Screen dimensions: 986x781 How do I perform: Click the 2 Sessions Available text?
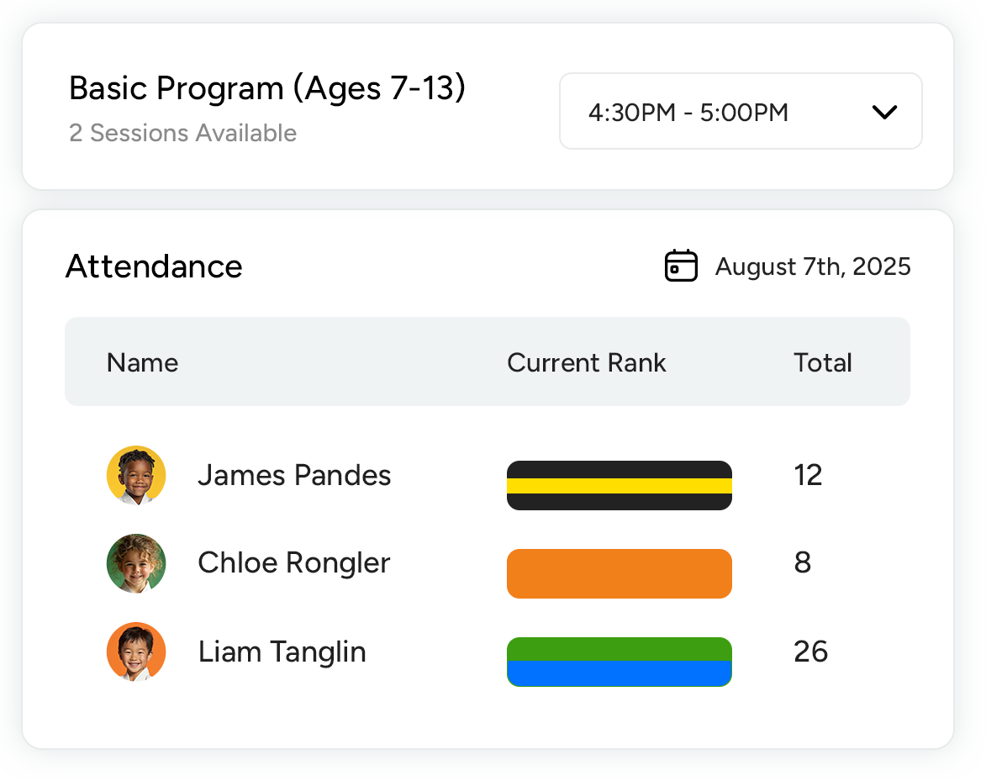[182, 133]
